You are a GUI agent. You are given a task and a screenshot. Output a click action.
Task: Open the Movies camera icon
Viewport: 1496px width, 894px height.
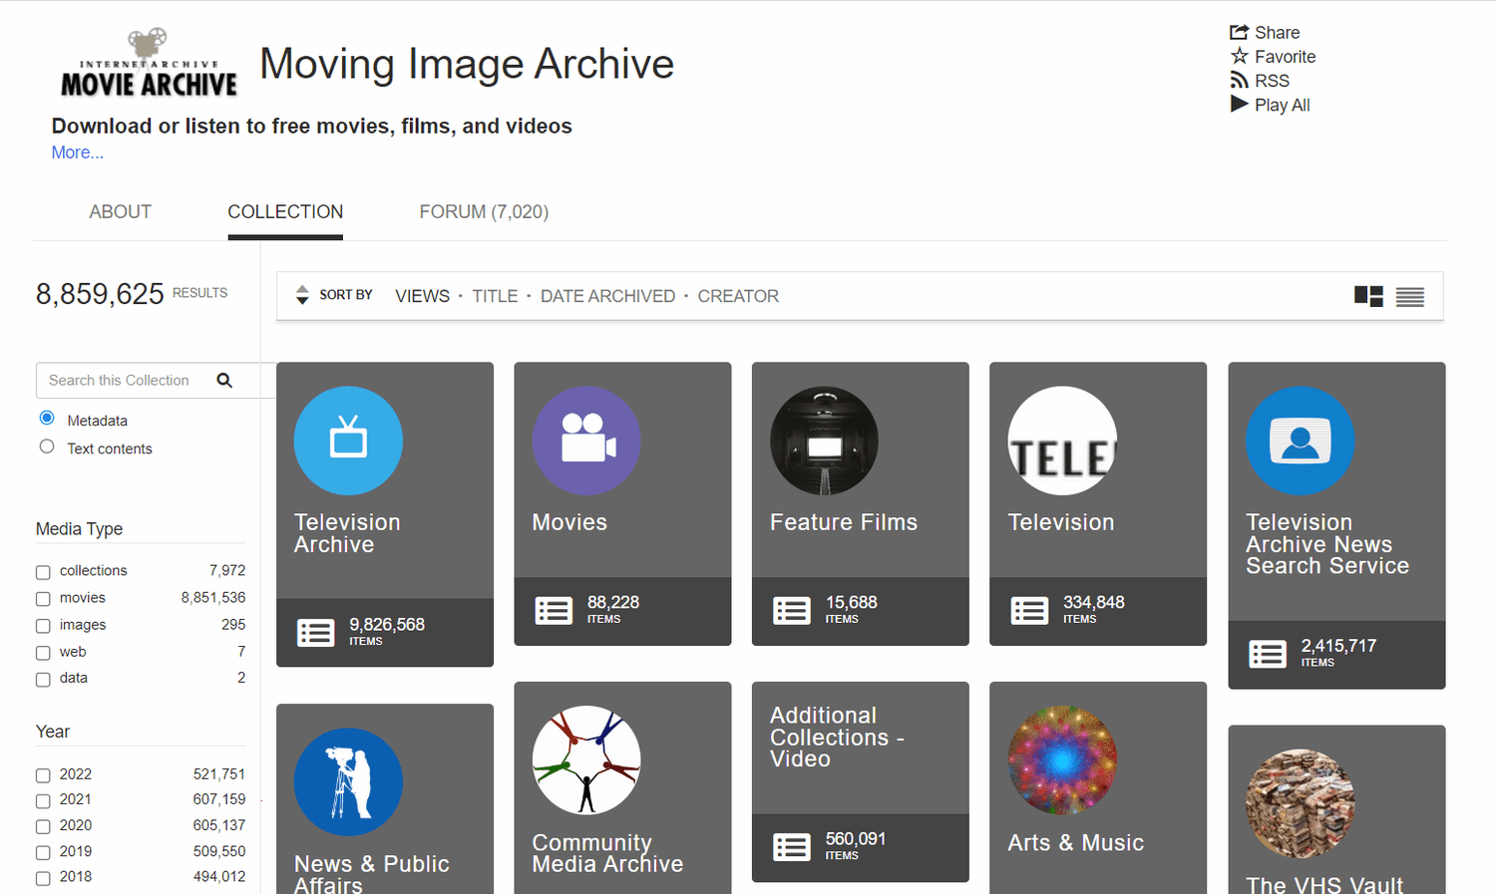pyautogui.click(x=586, y=441)
